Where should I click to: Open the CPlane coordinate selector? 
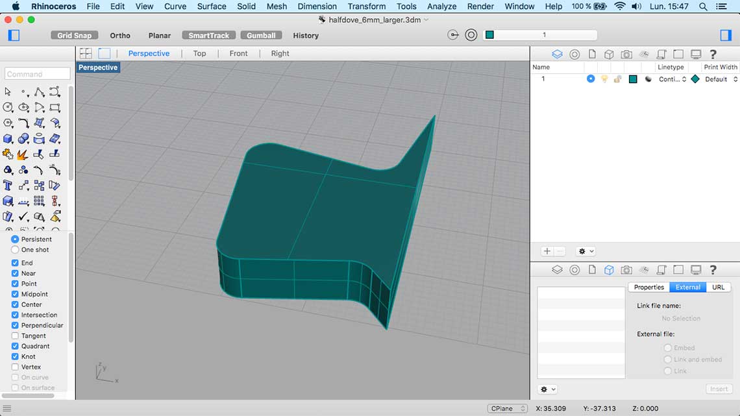pos(508,408)
